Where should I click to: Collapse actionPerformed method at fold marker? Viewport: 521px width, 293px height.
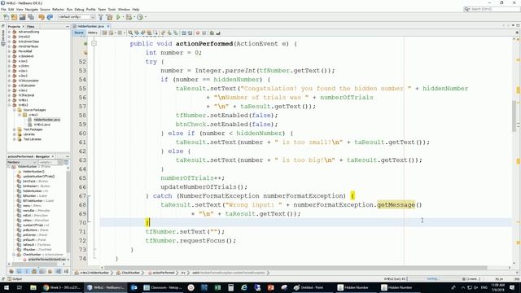(x=94, y=43)
